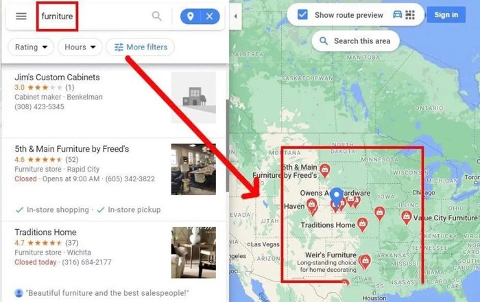480x302 pixels.
Task: Open the Hours filter dropdown
Action: coord(80,47)
